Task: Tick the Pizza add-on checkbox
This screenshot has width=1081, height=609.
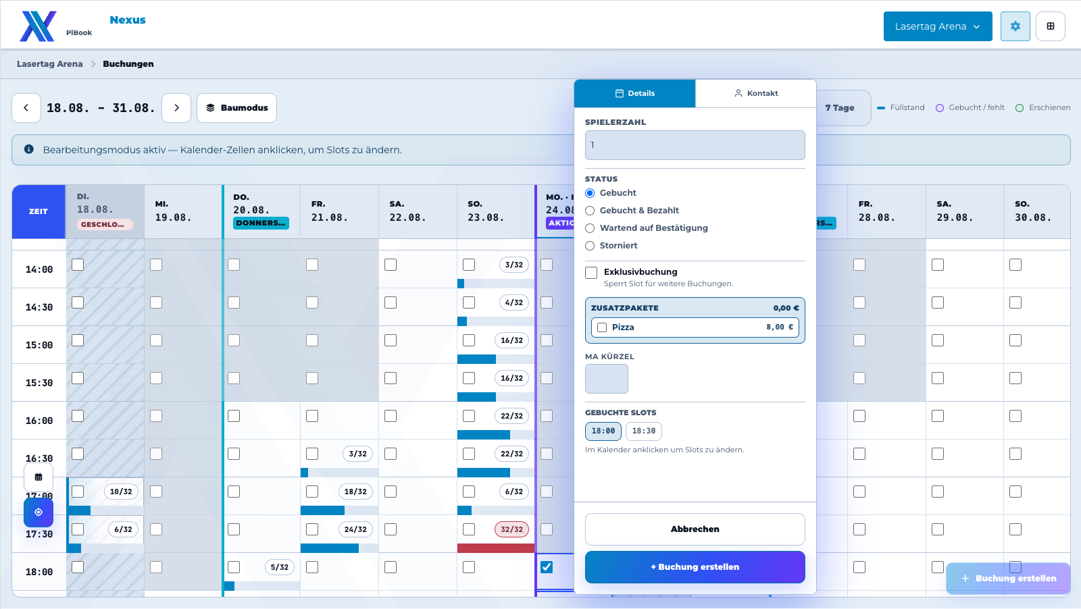Action: [602, 327]
